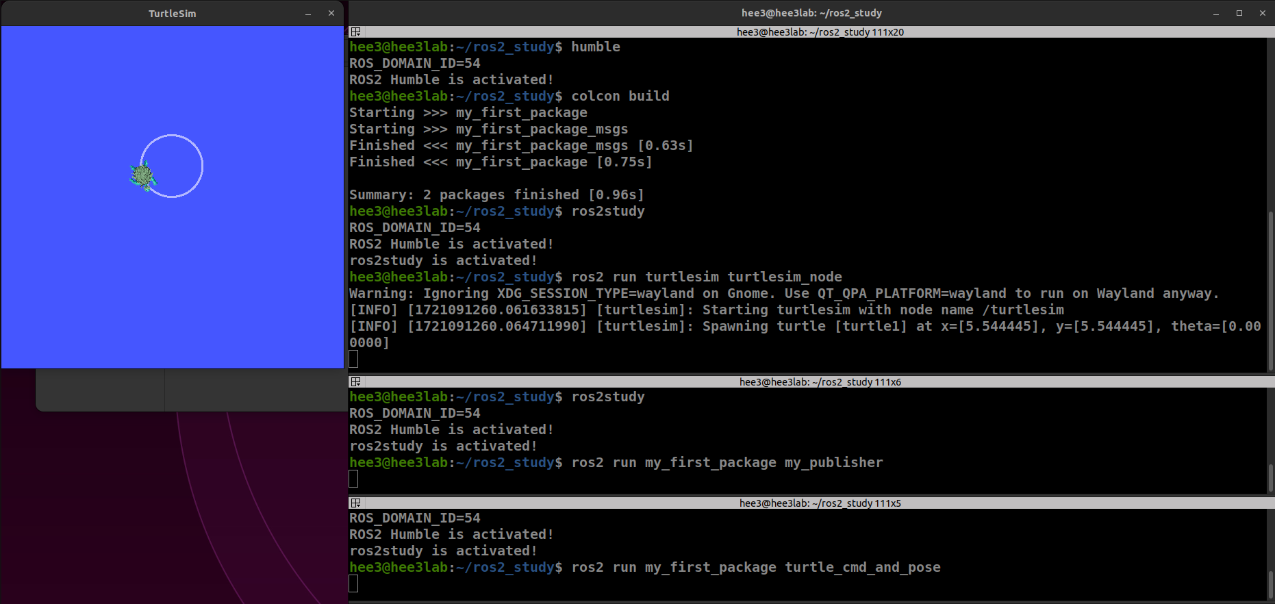Click the 'ros2study' command in middle pane

(x=608, y=397)
